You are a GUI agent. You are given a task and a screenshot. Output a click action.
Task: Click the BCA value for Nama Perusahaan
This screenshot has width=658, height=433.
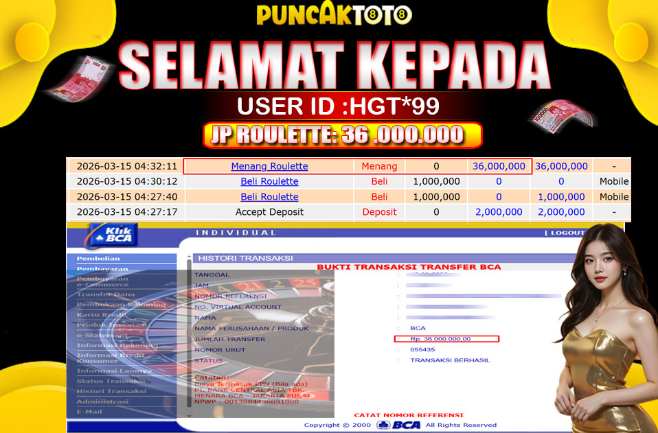tap(418, 328)
